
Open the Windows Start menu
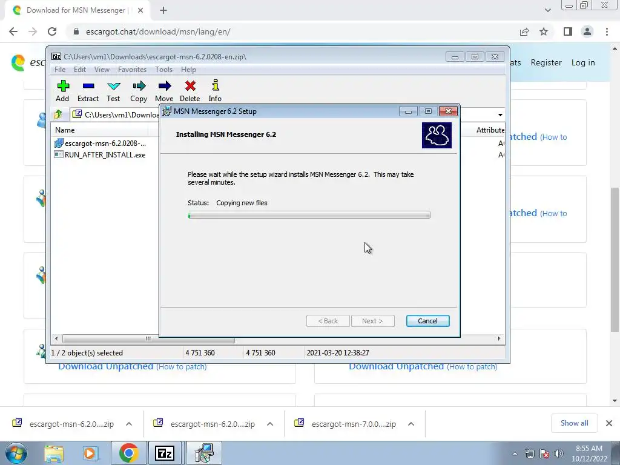16,453
